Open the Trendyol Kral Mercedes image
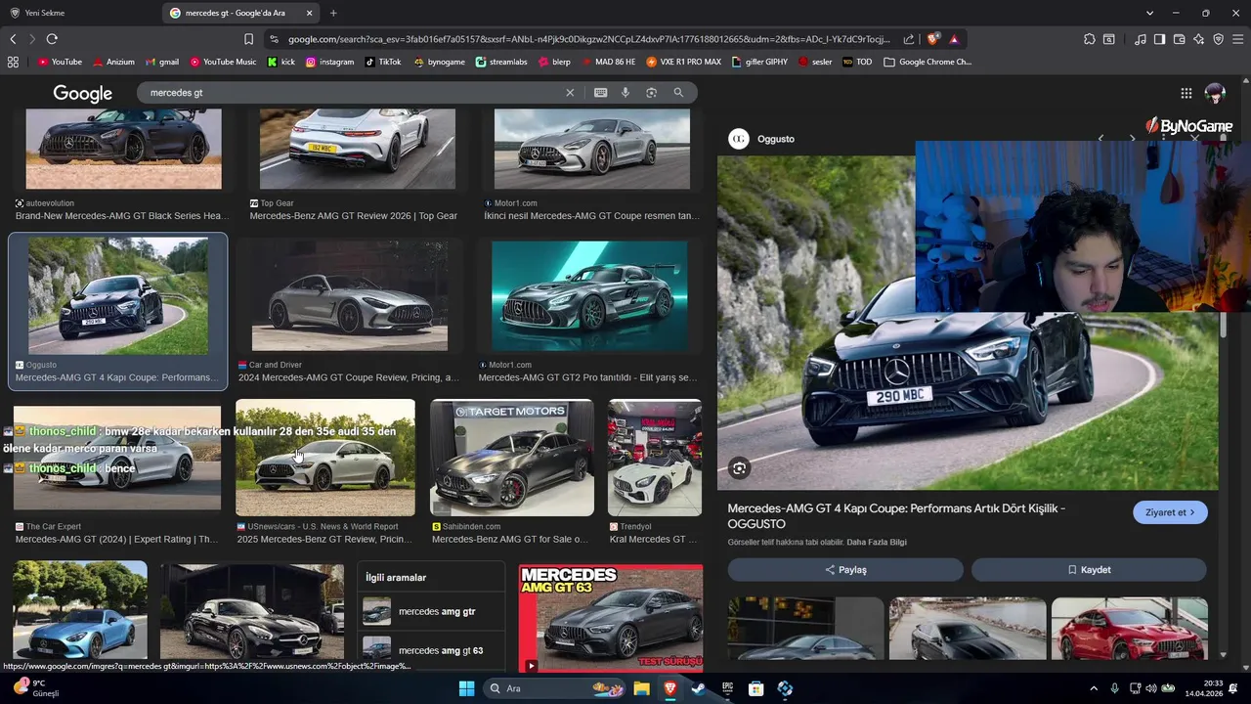This screenshot has height=704, width=1251. tap(655, 458)
